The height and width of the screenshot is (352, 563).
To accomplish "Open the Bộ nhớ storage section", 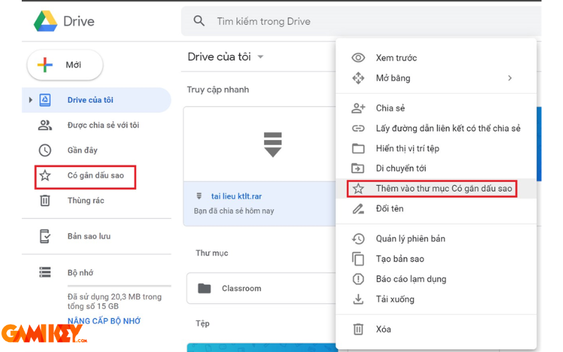I will [80, 272].
